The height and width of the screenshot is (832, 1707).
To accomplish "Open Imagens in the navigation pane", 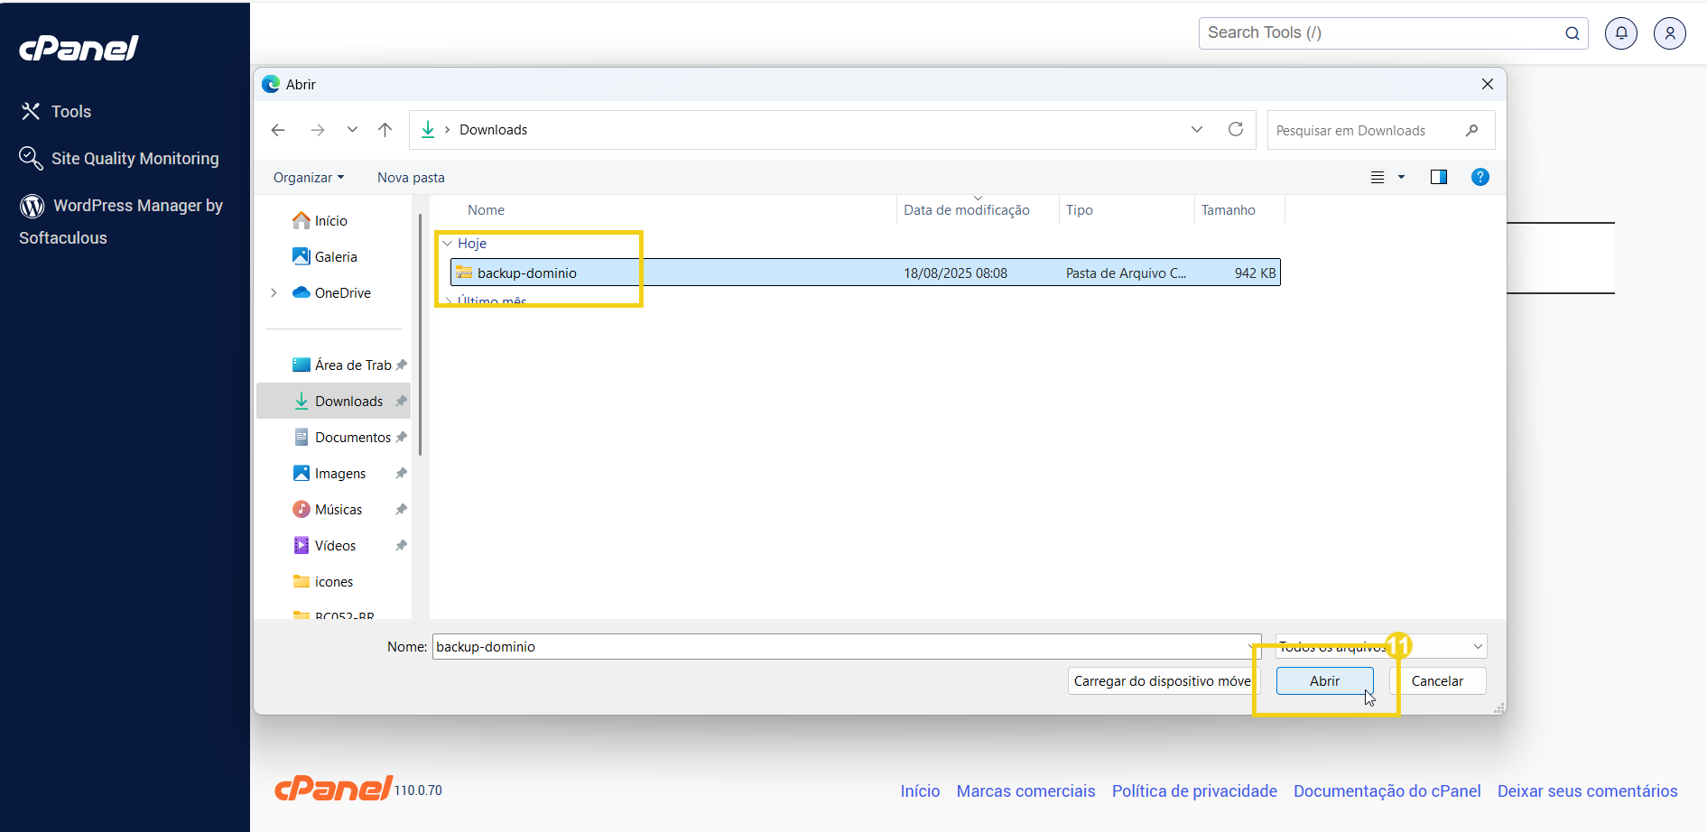I will click(329, 474).
